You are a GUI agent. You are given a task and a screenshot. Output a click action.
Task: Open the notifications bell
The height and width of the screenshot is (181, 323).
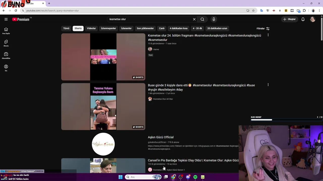303,19
